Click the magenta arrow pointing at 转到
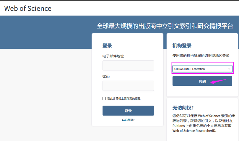Screen dimensions: 239x141 tap(221, 80)
